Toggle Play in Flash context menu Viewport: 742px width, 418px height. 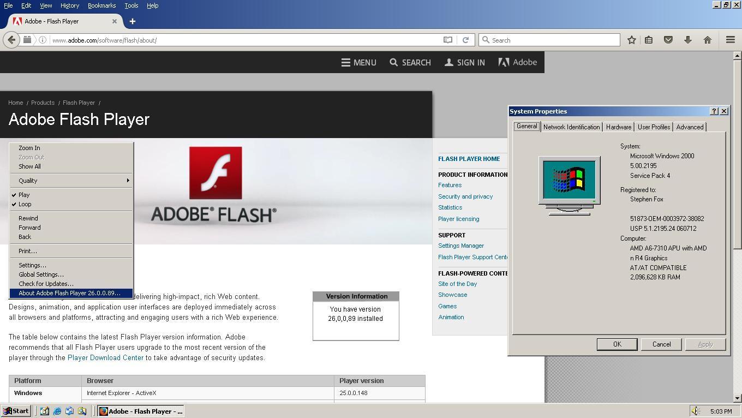(x=71, y=195)
